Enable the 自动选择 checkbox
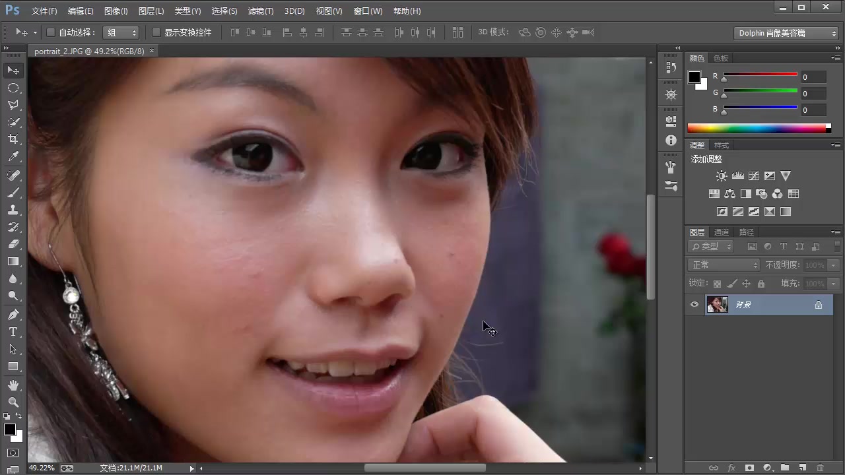This screenshot has width=845, height=475. point(50,32)
